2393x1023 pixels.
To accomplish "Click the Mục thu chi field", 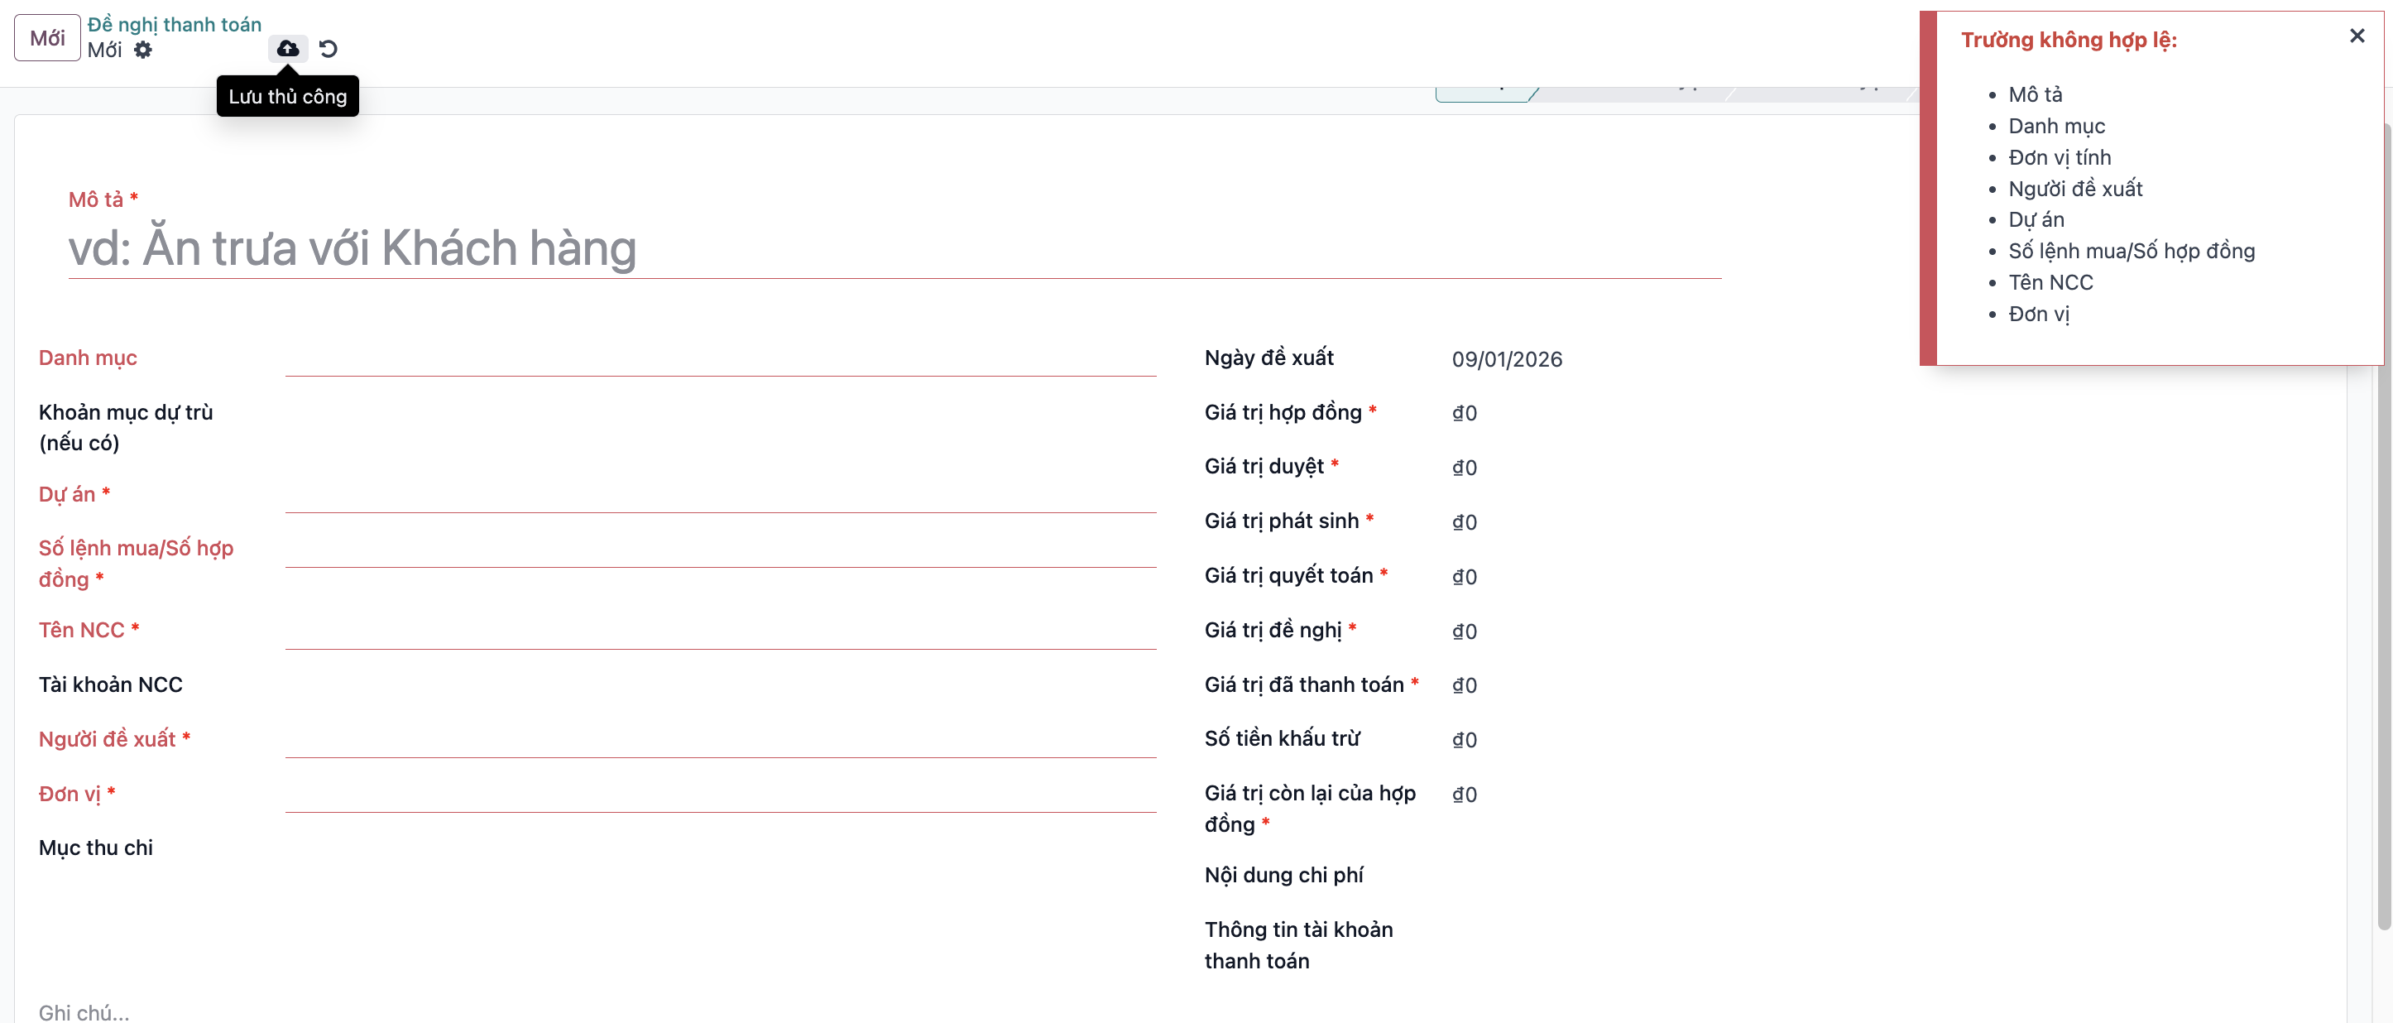I will click(721, 849).
